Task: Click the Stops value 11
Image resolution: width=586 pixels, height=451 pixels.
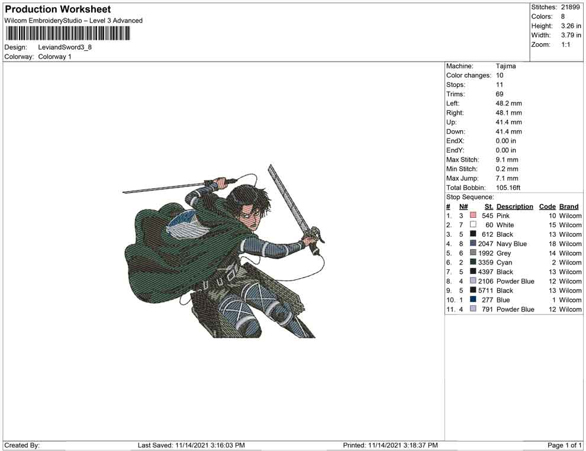Action: [500, 85]
